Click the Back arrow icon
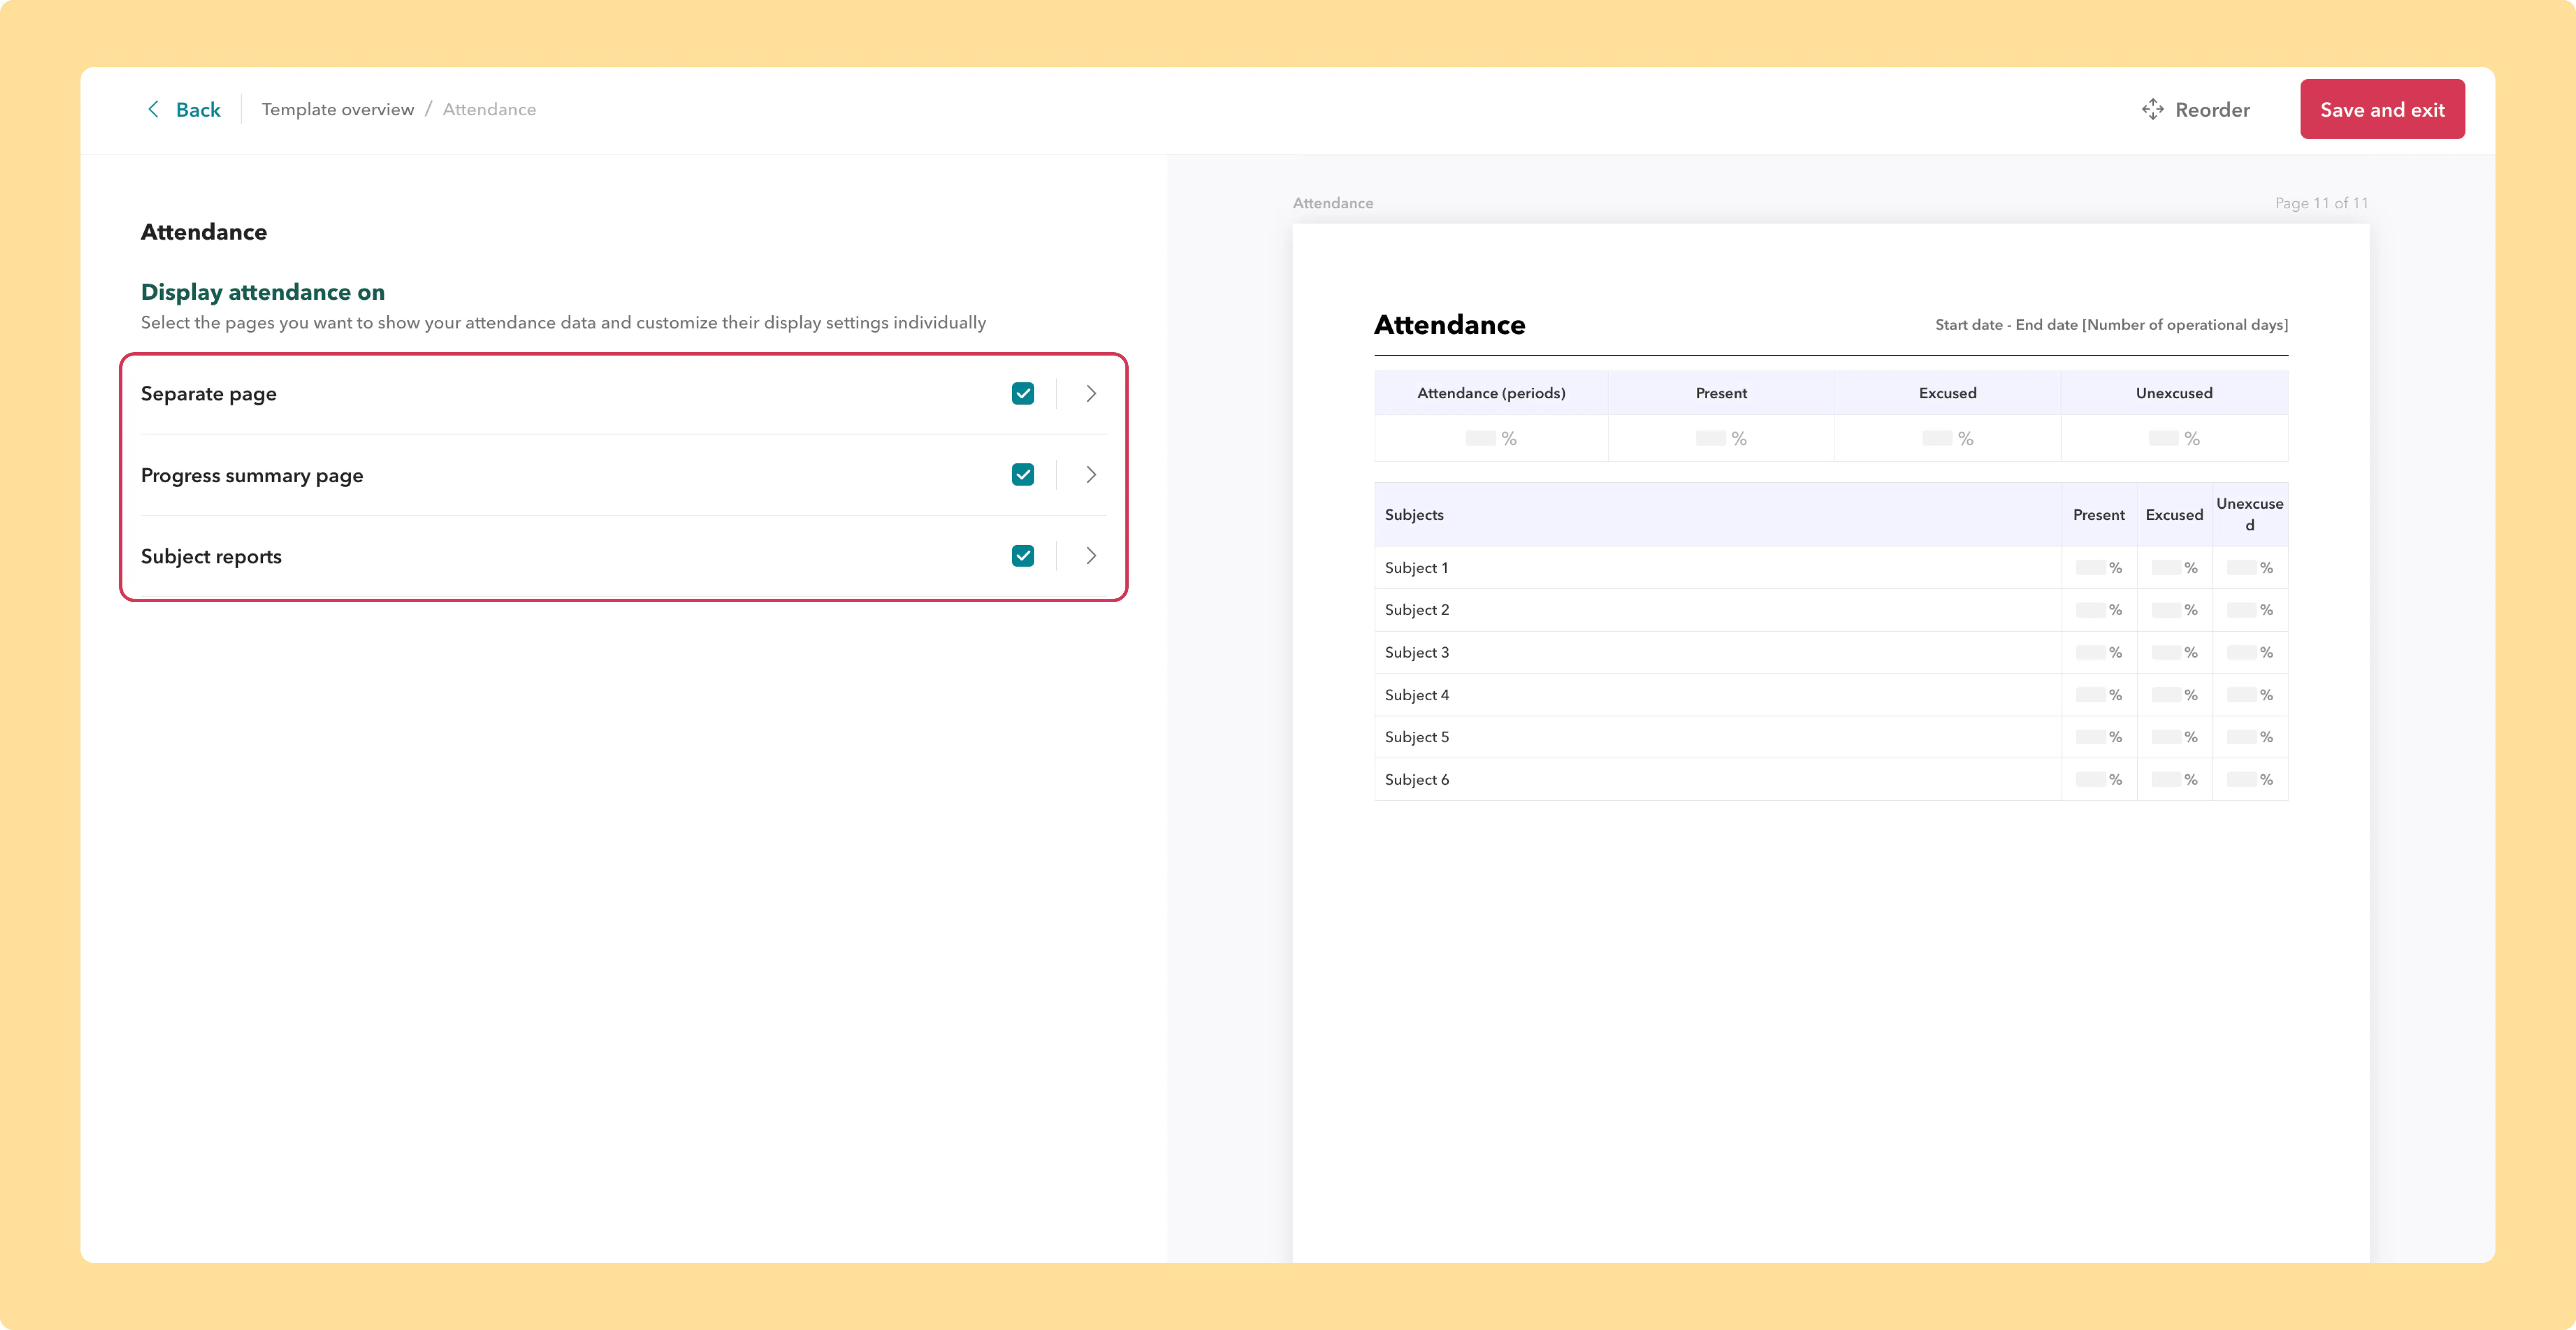This screenshot has width=2576, height=1330. tap(153, 109)
